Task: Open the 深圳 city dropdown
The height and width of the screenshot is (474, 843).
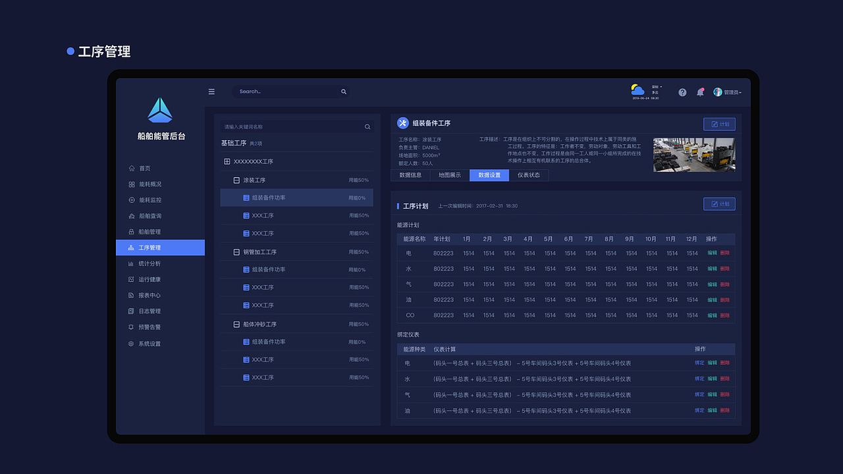Action: [657, 87]
